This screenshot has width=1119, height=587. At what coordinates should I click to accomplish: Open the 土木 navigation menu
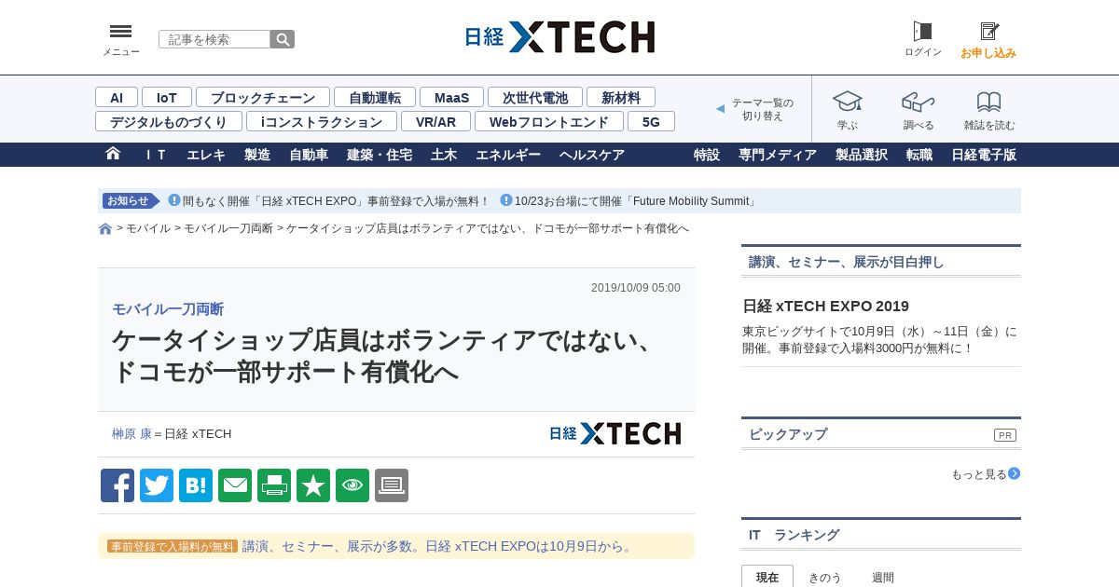coord(444,155)
